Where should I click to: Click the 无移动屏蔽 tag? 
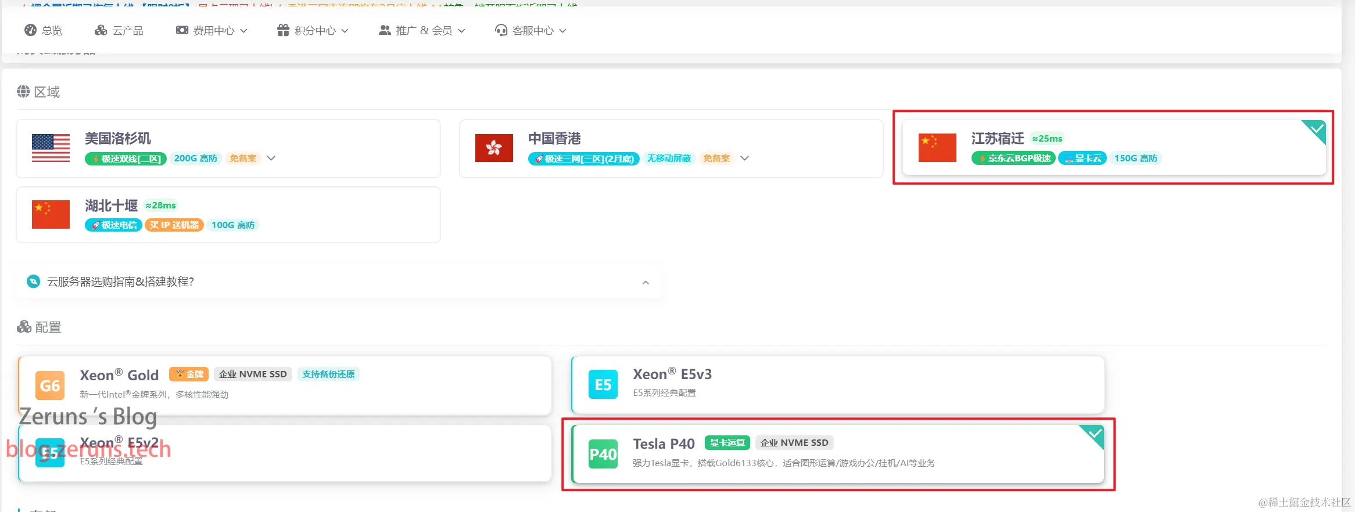[669, 158]
